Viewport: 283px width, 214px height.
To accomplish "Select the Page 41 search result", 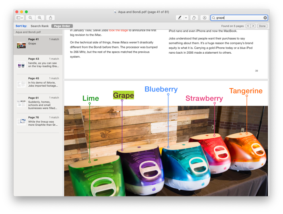I will click(38, 45).
